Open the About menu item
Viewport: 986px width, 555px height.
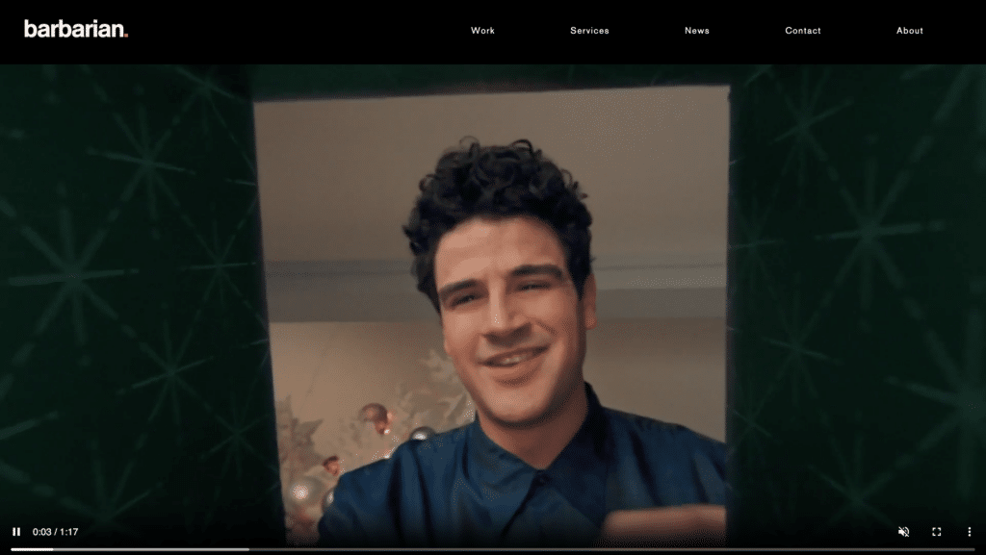click(x=910, y=30)
